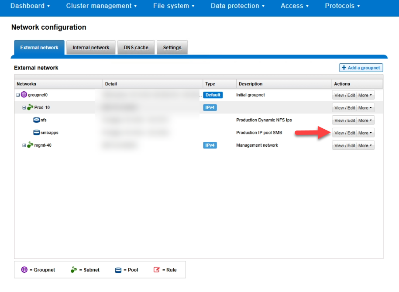
Task: Collapse the Prod-10 subnet node
Action: [24, 107]
